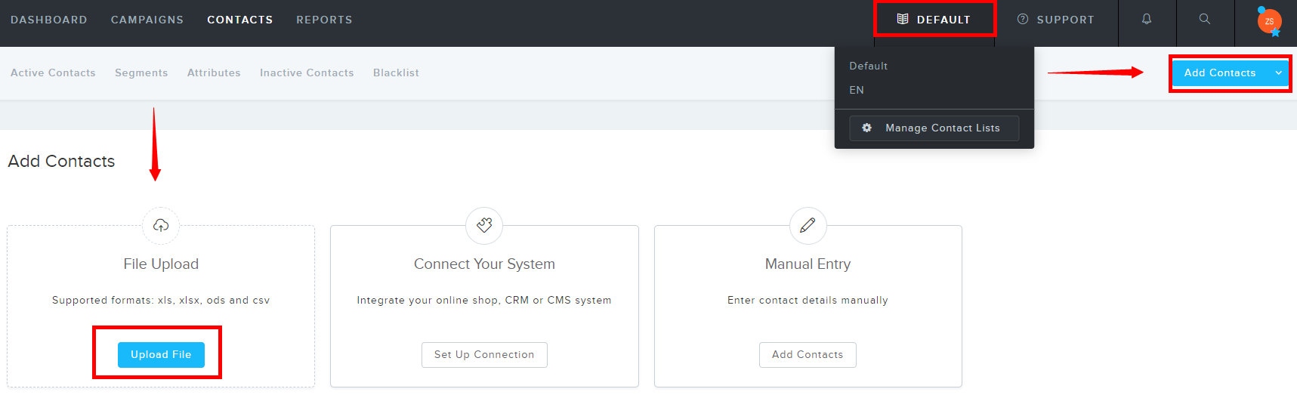This screenshot has width=1297, height=395.
Task: Click the puzzle icon above Connect Your System
Action: pos(484,225)
